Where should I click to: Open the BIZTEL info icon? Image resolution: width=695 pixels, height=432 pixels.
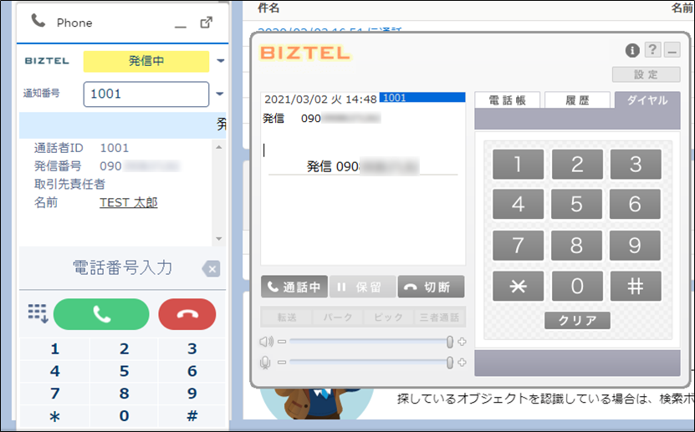[x=632, y=50]
